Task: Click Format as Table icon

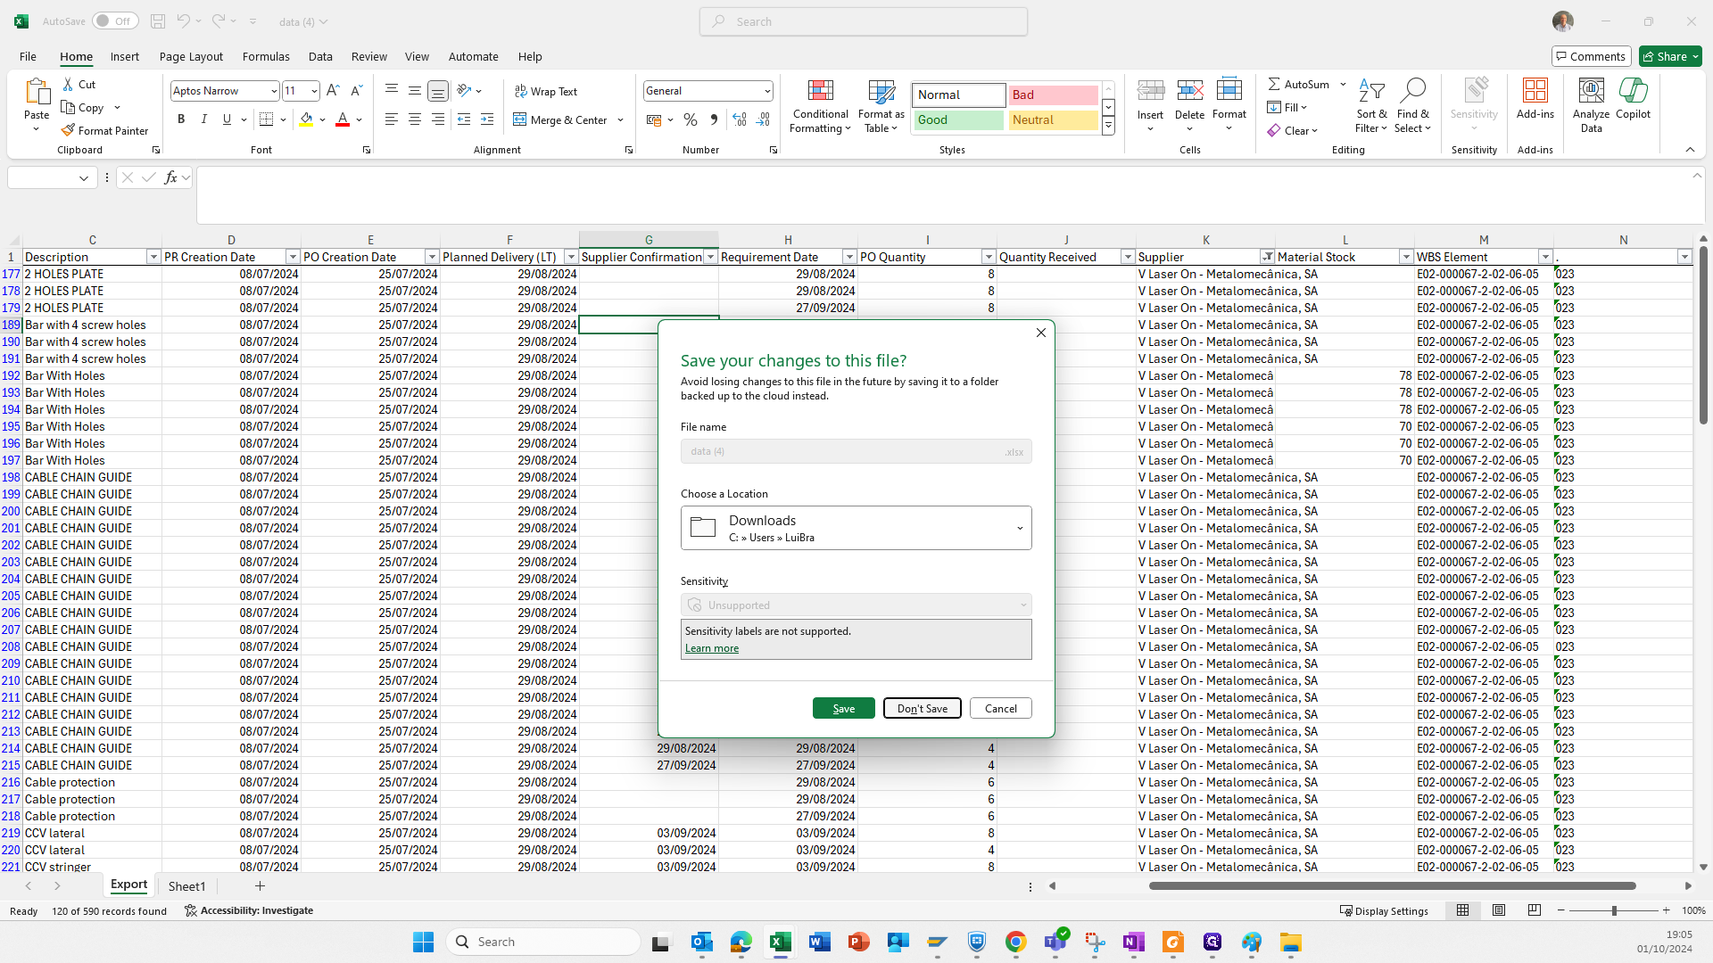Action: point(881,93)
